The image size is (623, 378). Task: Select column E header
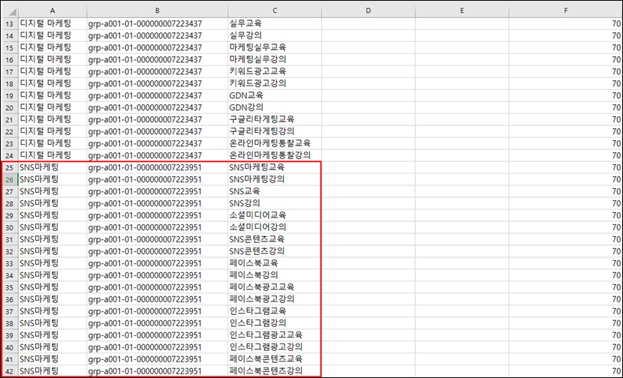[x=462, y=11]
